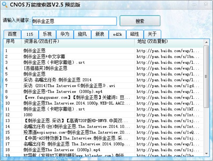Select row 17 名嘴出任务 1080p entry
The image size is (213, 161).
[77, 144]
